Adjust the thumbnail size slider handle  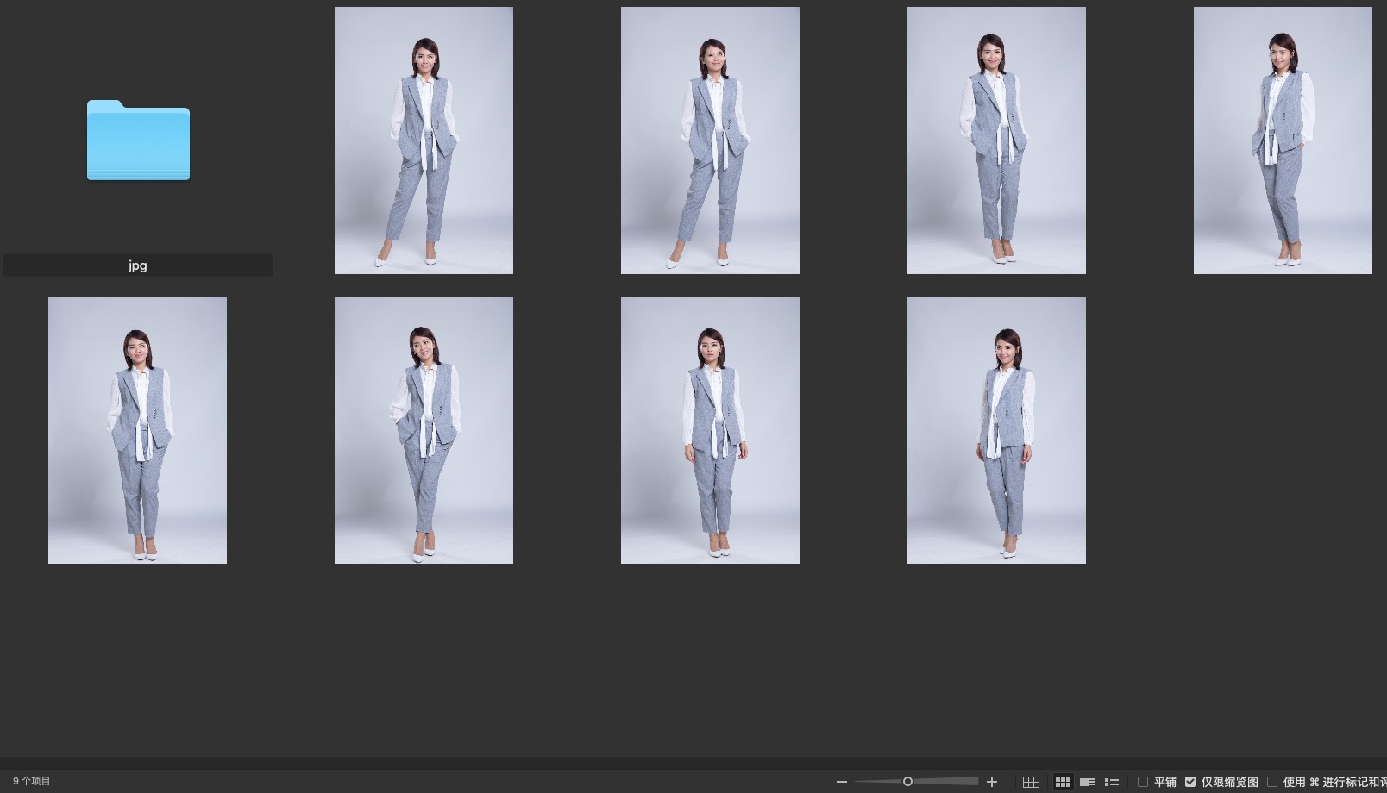tap(907, 782)
